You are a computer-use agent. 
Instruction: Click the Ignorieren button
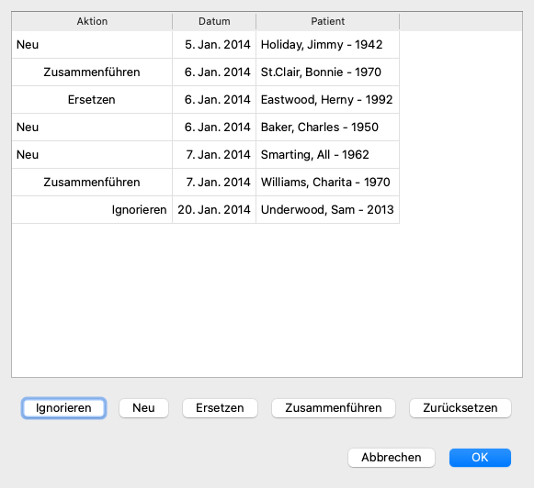pos(63,408)
